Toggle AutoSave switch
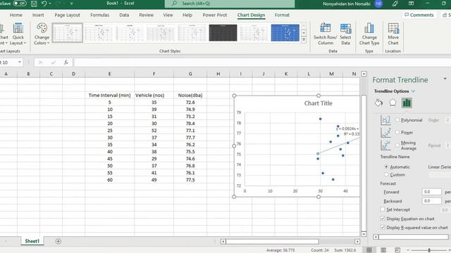 tap(19, 4)
